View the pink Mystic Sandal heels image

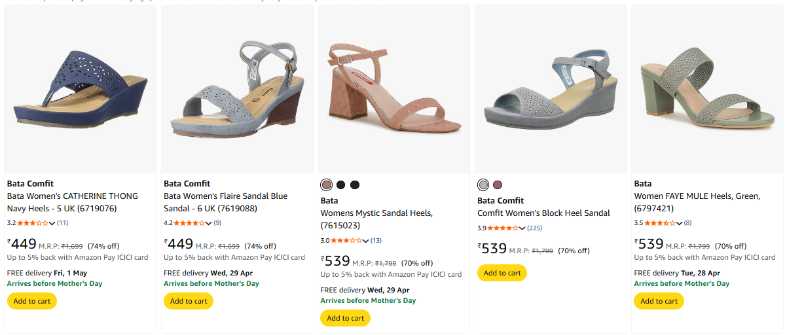tap(393, 88)
